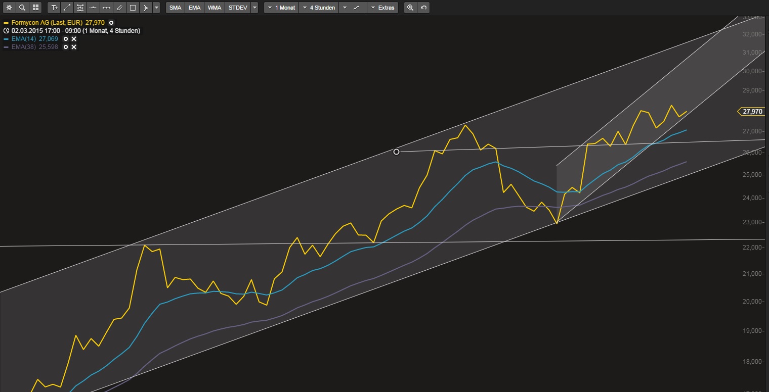Click the zoom-in magnifier icon
The height and width of the screenshot is (392, 769).
pyautogui.click(x=410, y=8)
